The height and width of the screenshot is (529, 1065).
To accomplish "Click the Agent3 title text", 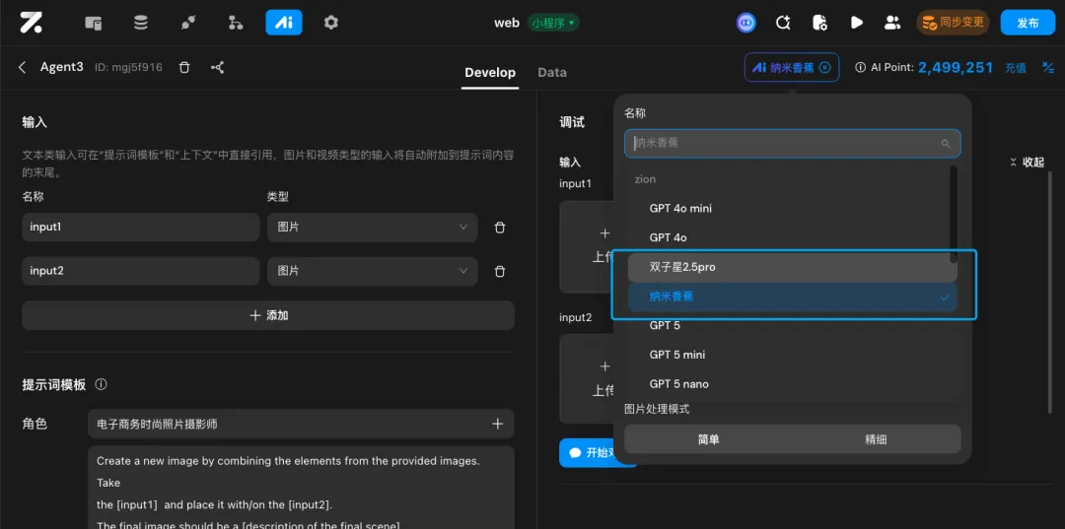I will click(62, 67).
